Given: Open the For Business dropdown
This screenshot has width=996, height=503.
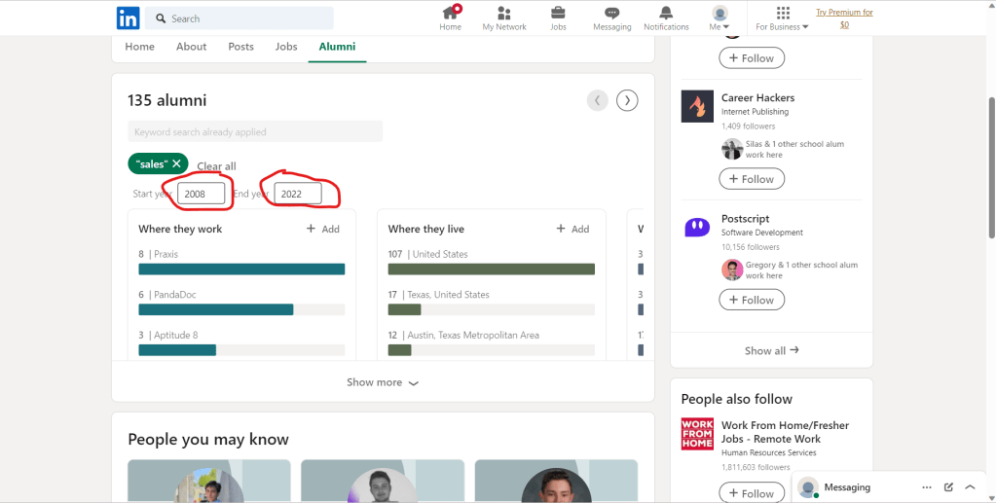Looking at the screenshot, I should click(783, 18).
